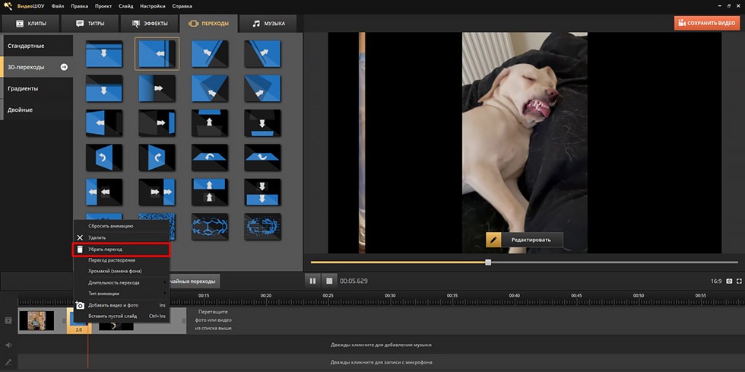Choose Удалить in context menu
Image resolution: width=745 pixels, height=372 pixels.
(x=121, y=237)
